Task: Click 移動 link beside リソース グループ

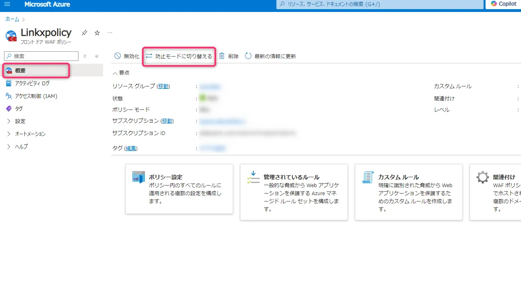Action: click(x=163, y=86)
